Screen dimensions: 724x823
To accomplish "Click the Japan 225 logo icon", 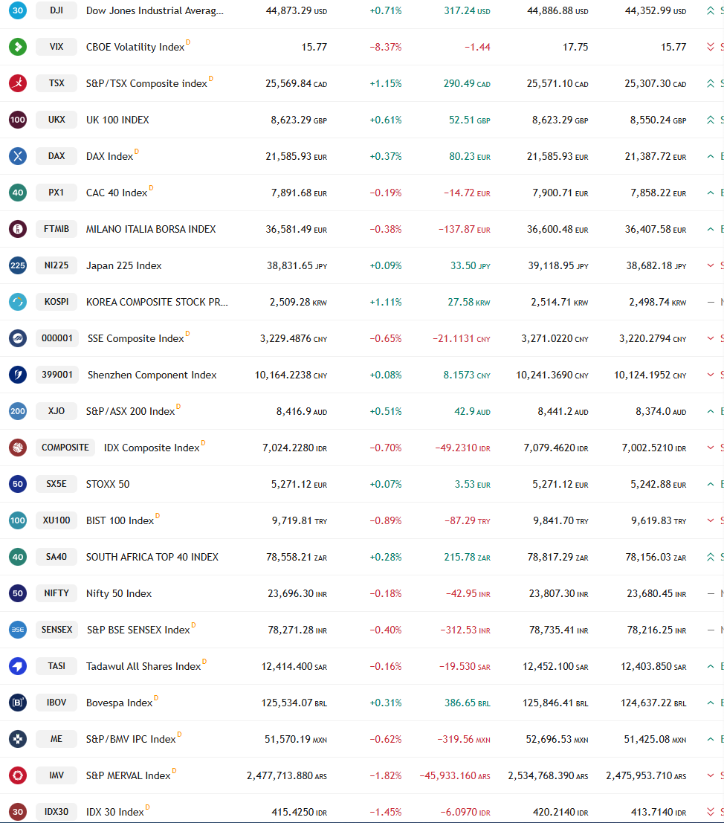I will tap(18, 265).
